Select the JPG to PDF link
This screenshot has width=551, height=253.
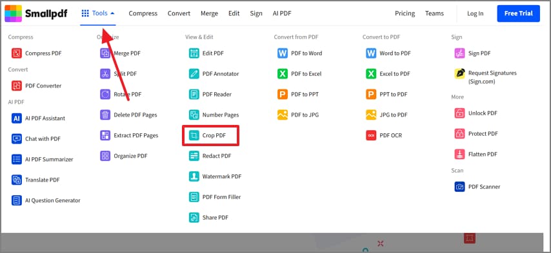[x=393, y=115]
